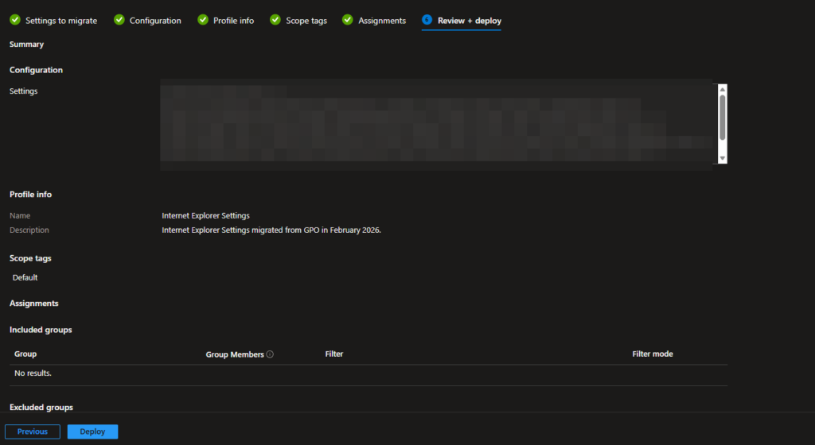Click the green checkmark beside Profile info
This screenshot has height=445, width=815.
203,20
